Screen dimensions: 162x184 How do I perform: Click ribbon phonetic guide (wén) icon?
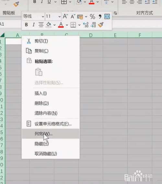[x=106, y=2]
